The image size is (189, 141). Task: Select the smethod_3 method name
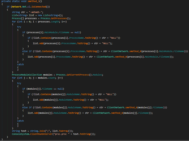pos(33,1)
